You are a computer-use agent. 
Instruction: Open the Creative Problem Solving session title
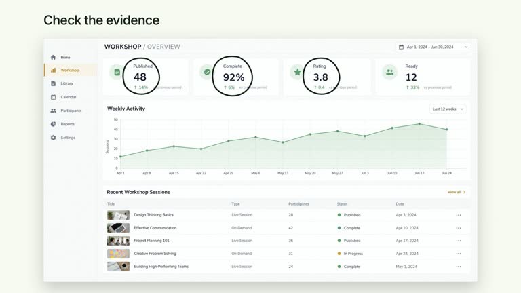click(155, 254)
